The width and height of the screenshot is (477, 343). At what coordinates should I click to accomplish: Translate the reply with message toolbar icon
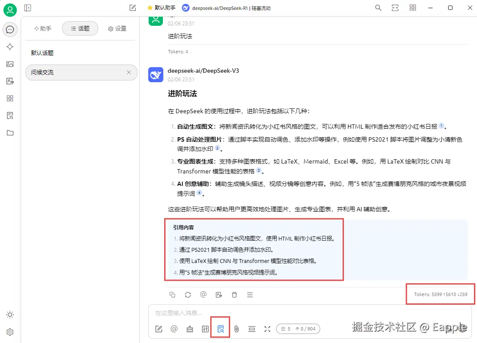pos(219,295)
